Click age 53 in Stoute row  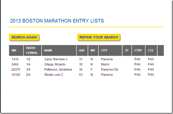tap(81, 75)
